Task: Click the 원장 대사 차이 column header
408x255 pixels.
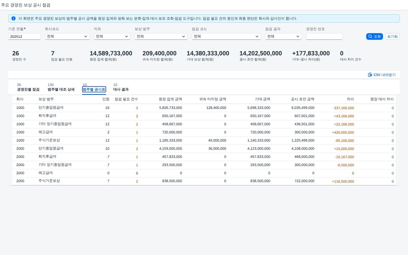Action: click(x=382, y=99)
